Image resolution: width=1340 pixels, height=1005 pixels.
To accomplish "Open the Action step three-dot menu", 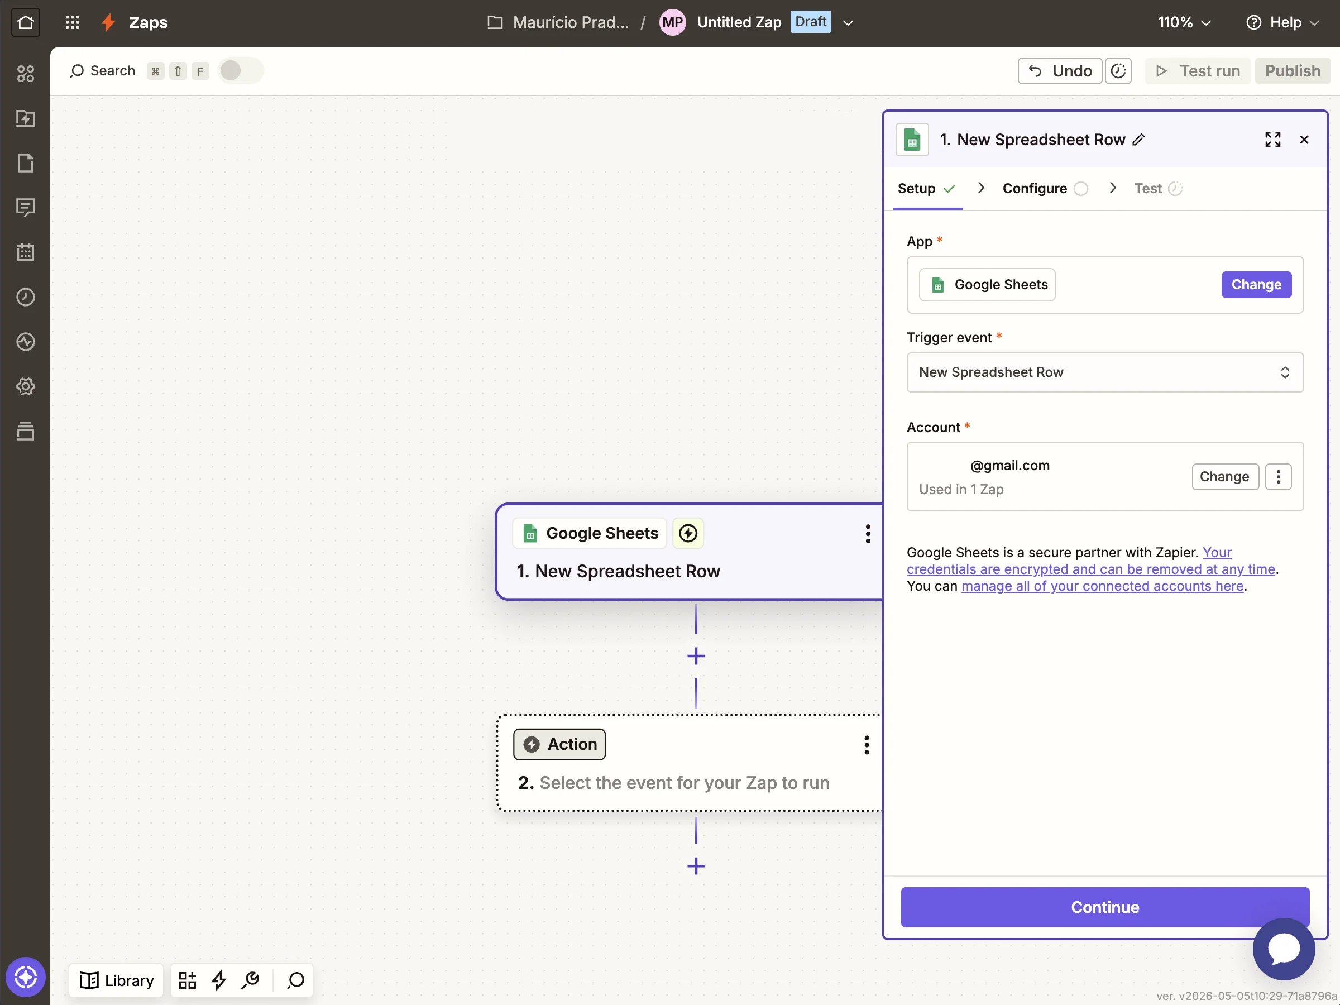I will coord(867,744).
